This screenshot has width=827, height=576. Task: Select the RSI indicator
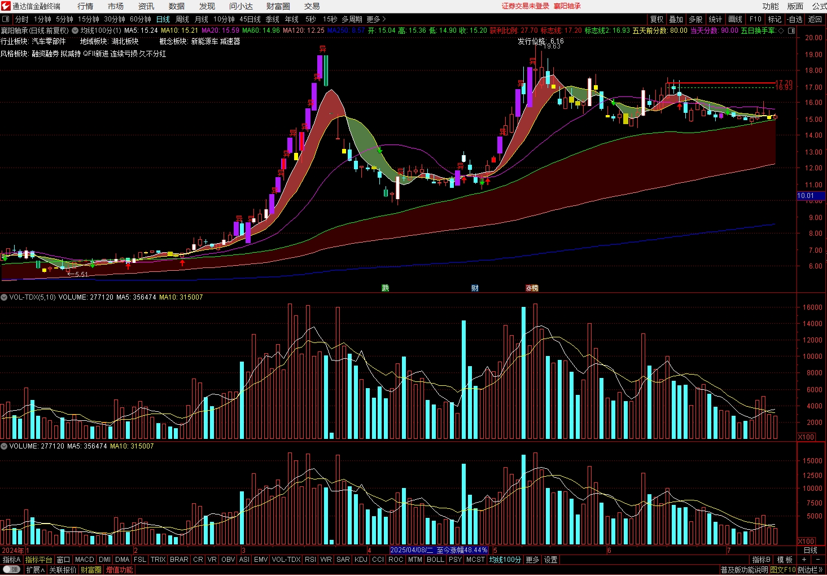[310, 560]
